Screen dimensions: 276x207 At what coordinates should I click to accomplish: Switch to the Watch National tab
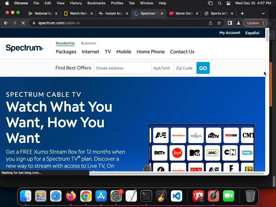(78, 13)
